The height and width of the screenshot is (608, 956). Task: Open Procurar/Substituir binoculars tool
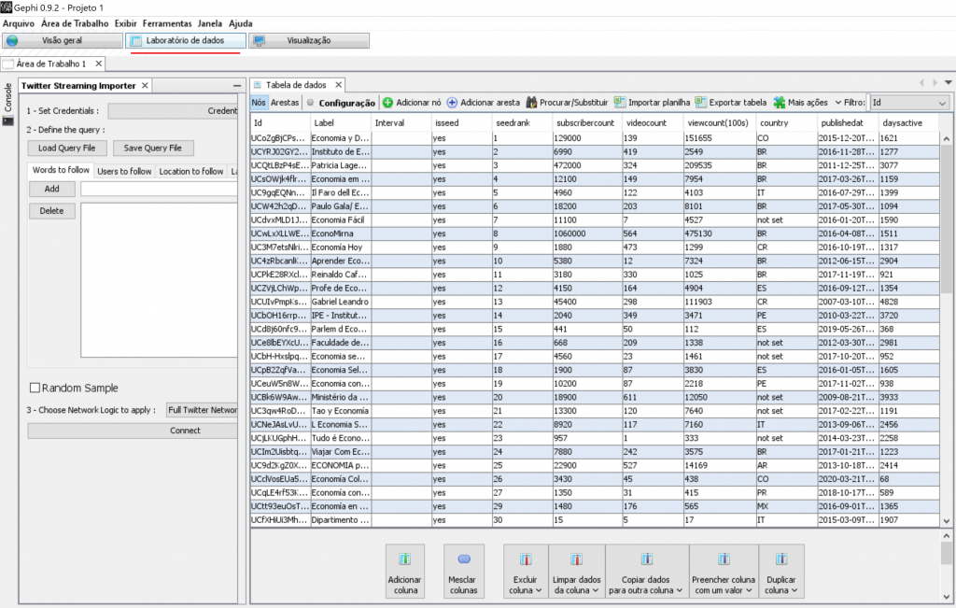click(531, 103)
